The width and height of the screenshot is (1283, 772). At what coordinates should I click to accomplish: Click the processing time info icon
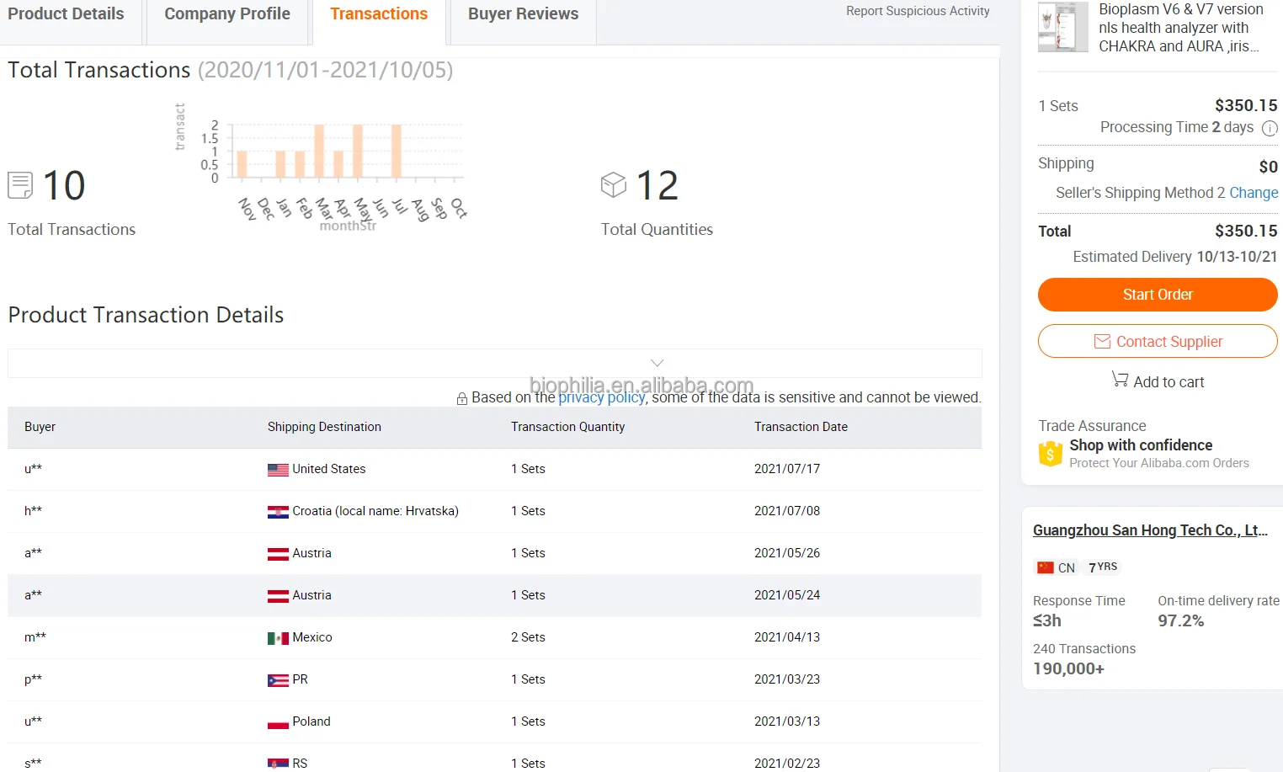click(x=1270, y=128)
